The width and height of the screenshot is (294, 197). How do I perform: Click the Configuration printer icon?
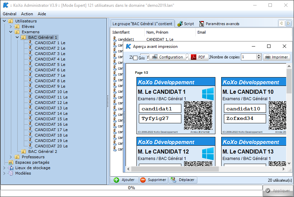coord(155,57)
